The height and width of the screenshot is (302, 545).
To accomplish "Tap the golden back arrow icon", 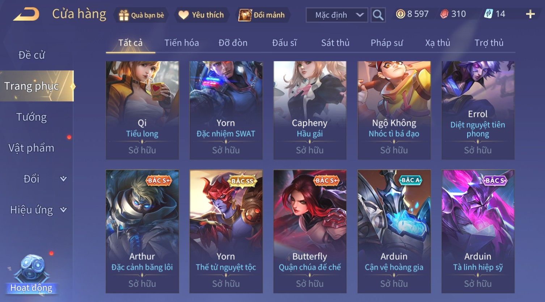I will 26,15.
